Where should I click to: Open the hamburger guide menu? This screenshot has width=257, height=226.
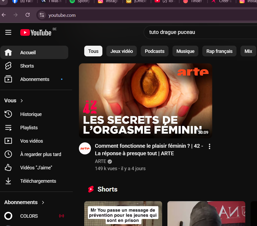point(8,32)
